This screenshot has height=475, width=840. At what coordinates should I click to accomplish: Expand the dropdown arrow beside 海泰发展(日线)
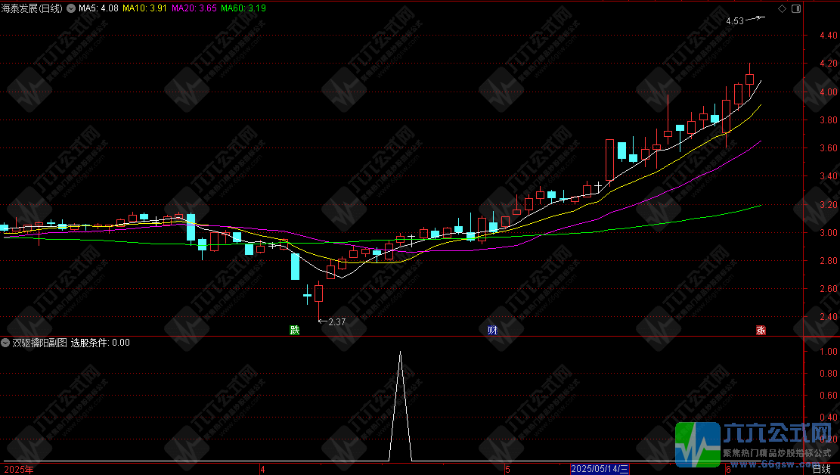click(x=71, y=8)
